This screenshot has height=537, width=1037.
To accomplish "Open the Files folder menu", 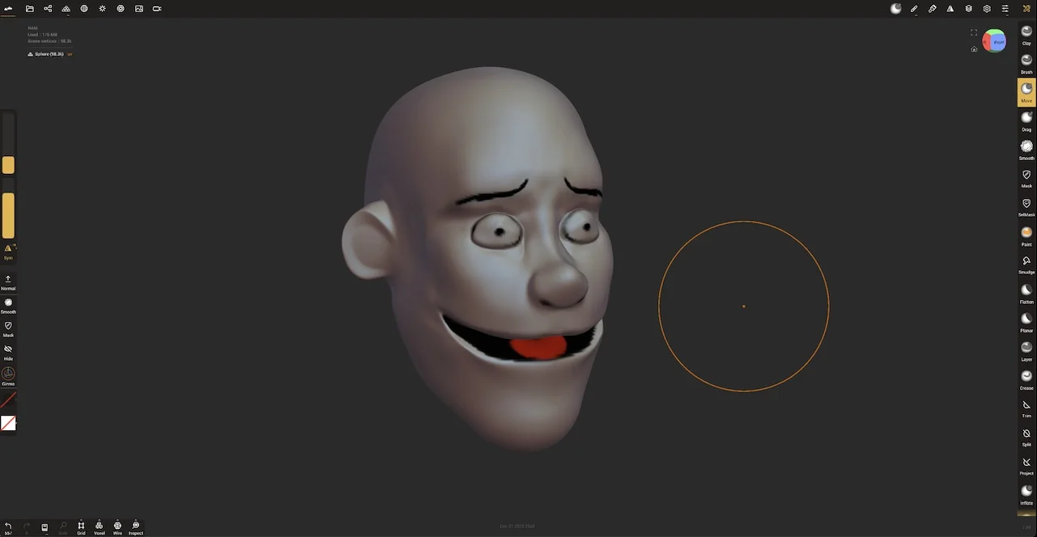I will tap(30, 9).
